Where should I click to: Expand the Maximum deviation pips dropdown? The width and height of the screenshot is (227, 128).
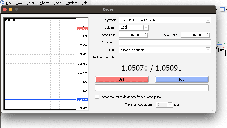pyautogui.click(x=170, y=105)
